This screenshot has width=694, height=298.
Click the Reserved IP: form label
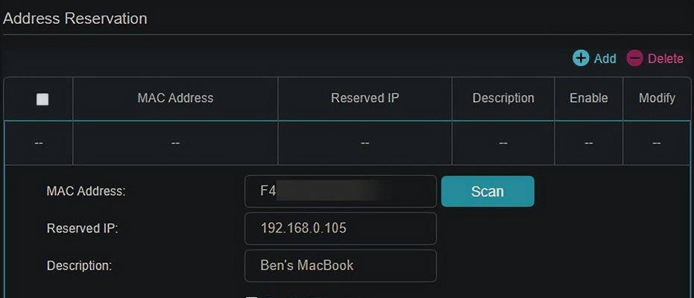click(x=82, y=228)
